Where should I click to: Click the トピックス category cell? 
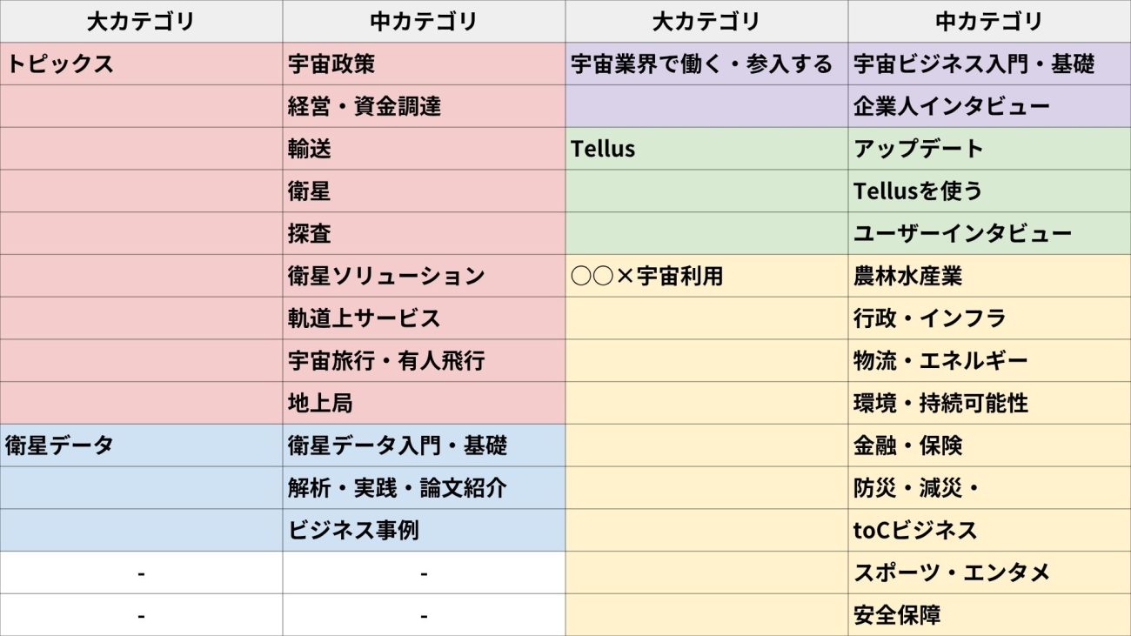click(x=141, y=64)
